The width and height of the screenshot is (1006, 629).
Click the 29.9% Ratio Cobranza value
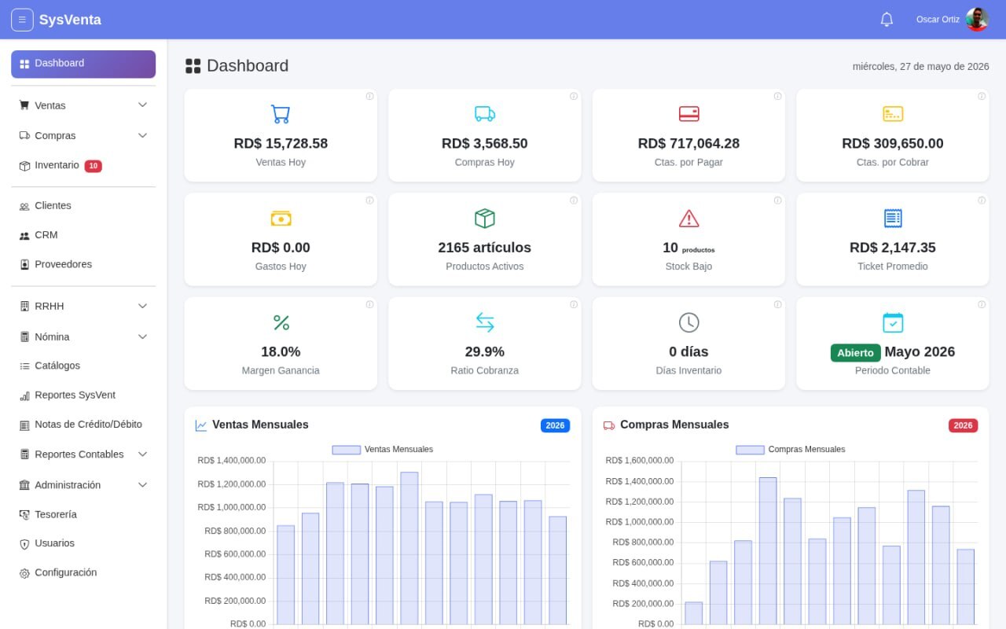click(485, 352)
